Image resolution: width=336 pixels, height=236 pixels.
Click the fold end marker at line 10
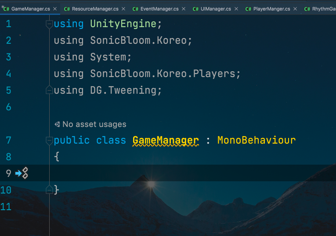[49, 190]
